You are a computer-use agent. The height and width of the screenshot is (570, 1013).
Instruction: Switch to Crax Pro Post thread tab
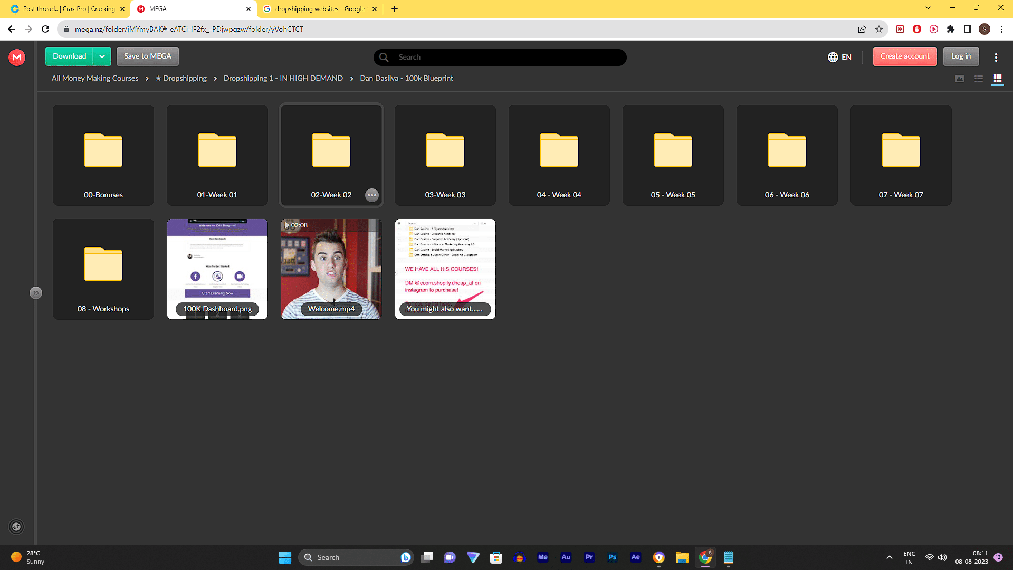point(68,9)
